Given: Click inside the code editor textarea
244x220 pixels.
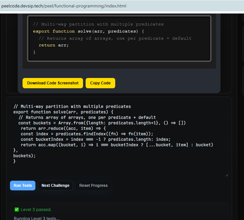Looking at the screenshot, I should [119, 139].
